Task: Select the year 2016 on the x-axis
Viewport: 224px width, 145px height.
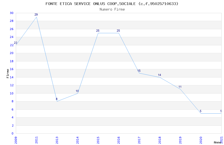Action: (119, 140)
